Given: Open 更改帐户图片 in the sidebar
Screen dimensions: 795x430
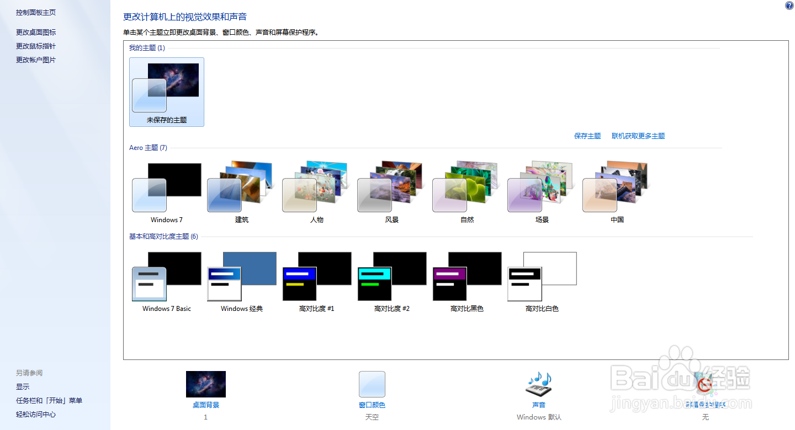Looking at the screenshot, I should (x=36, y=60).
